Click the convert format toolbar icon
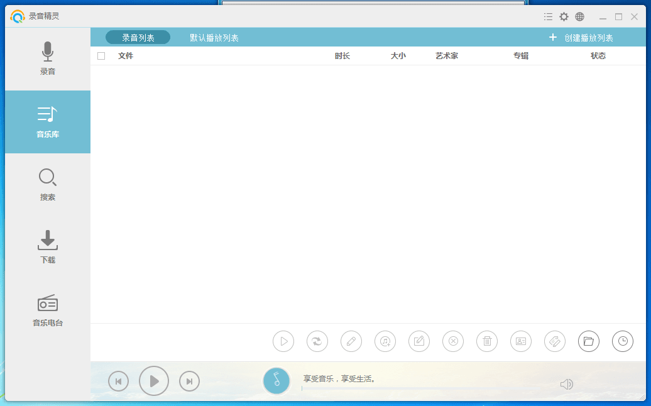The width and height of the screenshot is (651, 406). (x=317, y=341)
